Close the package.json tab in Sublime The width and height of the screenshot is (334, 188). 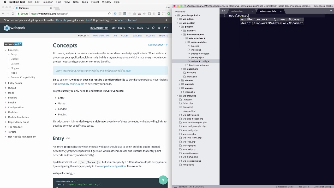coord(252,11)
